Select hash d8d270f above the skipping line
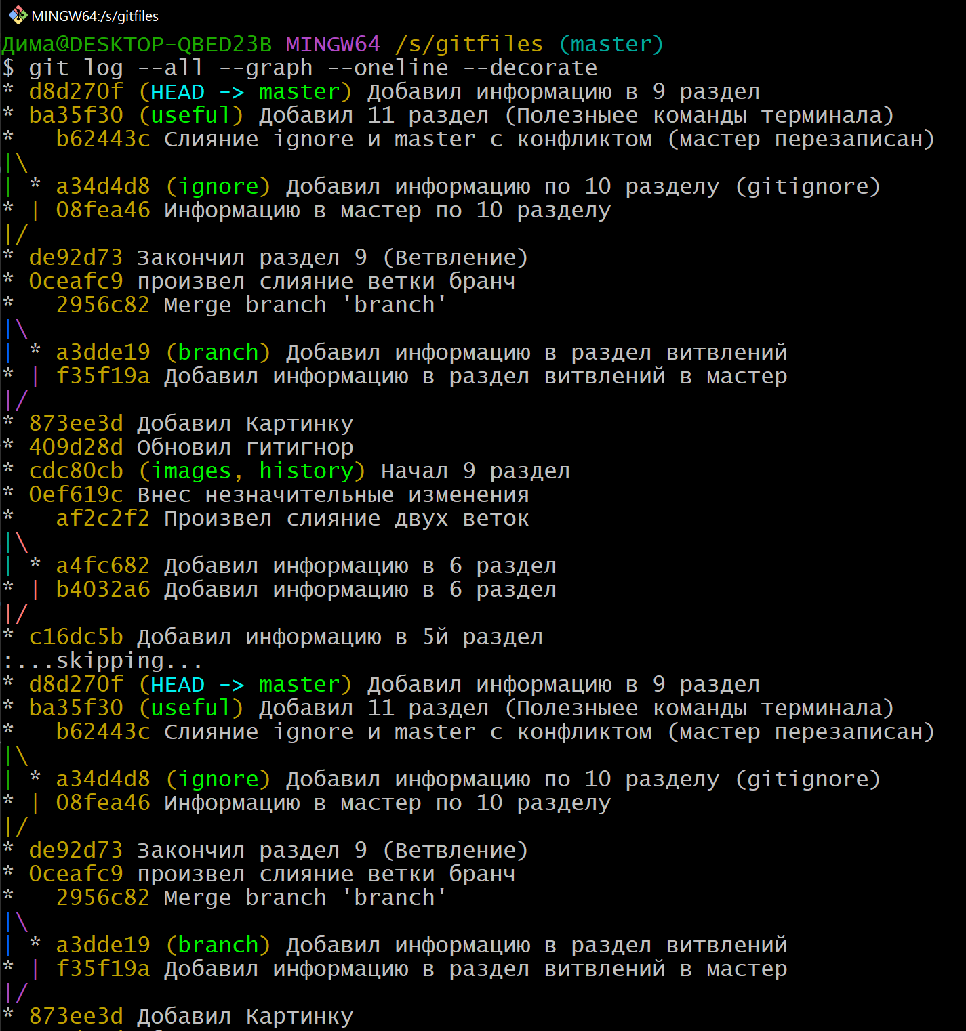 76,91
